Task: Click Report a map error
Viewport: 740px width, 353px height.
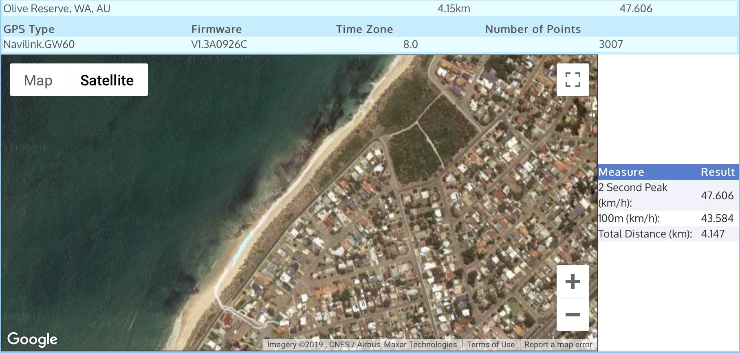Action: coord(558,344)
